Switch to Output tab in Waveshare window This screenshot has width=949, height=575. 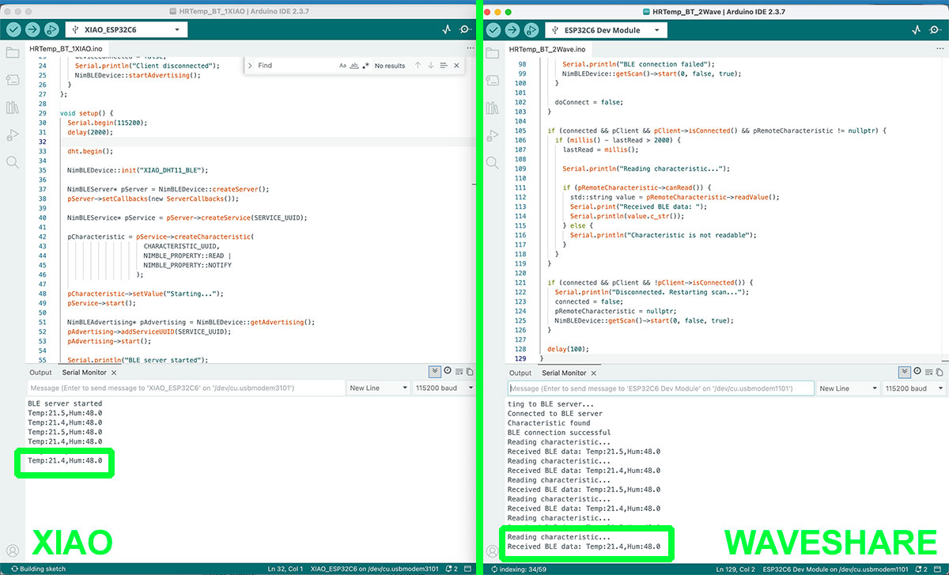[x=520, y=373]
